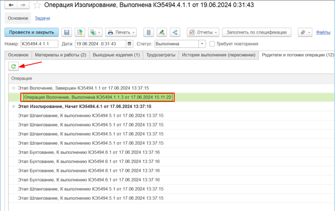Click the post document icon next to save
The image size is (335, 211).
tap(80, 33)
